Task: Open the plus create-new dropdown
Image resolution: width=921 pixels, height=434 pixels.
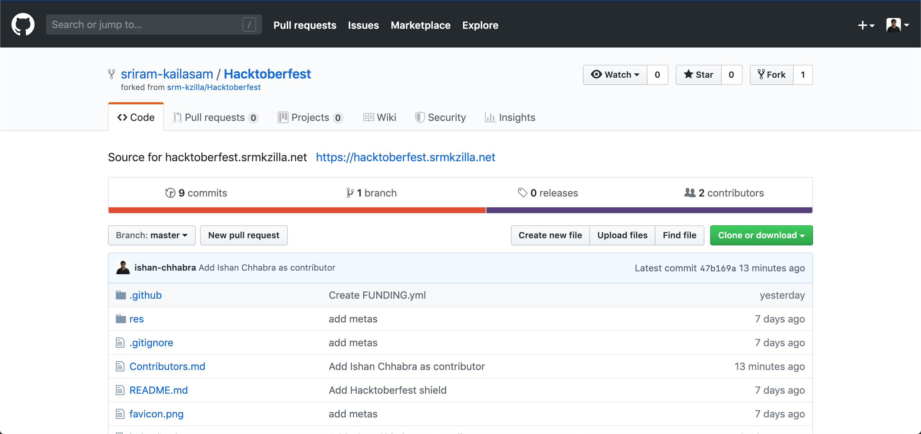Action: pos(866,25)
